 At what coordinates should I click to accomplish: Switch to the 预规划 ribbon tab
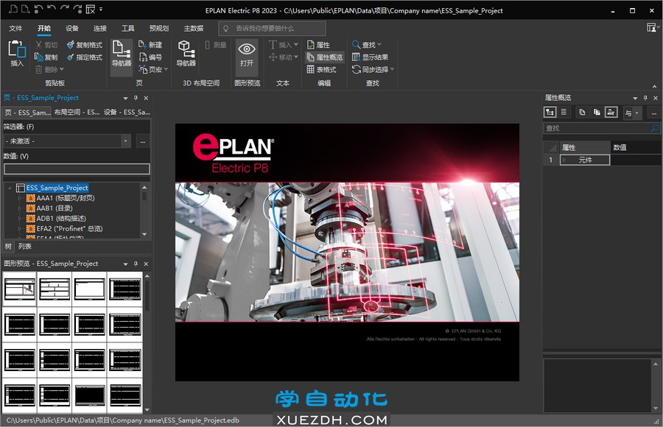[x=158, y=28]
